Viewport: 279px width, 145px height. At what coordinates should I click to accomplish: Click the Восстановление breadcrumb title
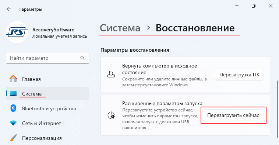point(195,28)
